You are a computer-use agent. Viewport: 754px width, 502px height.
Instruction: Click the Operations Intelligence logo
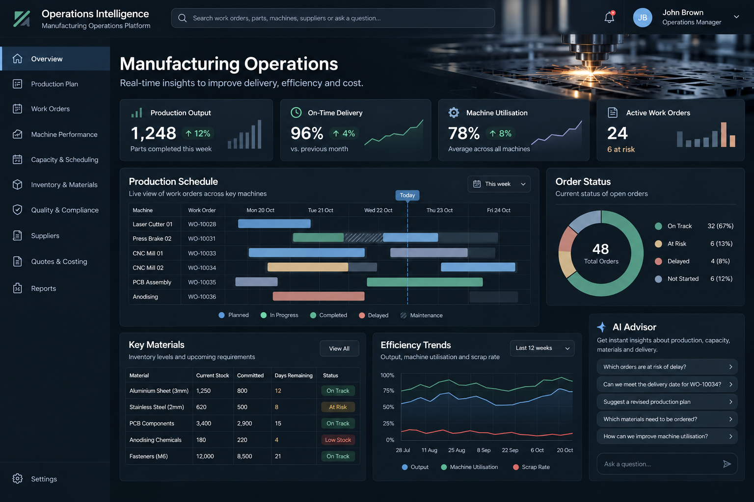pos(22,19)
